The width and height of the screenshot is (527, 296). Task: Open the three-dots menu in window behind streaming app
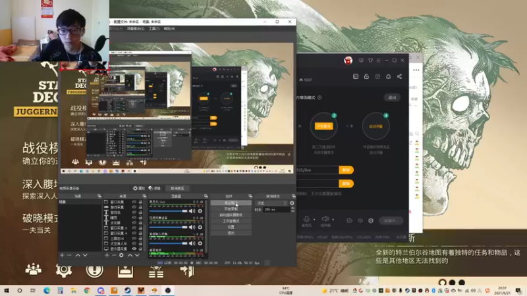[x=416, y=70]
